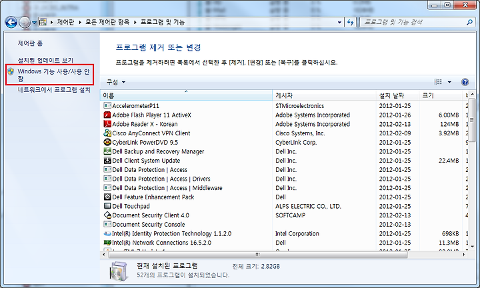Select Adobe Flash Player 11 ActiveX icon
The image size is (480, 288).
107,115
